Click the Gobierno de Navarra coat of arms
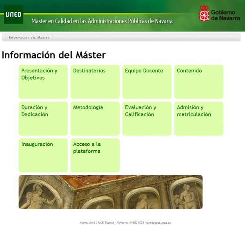 point(204,13)
